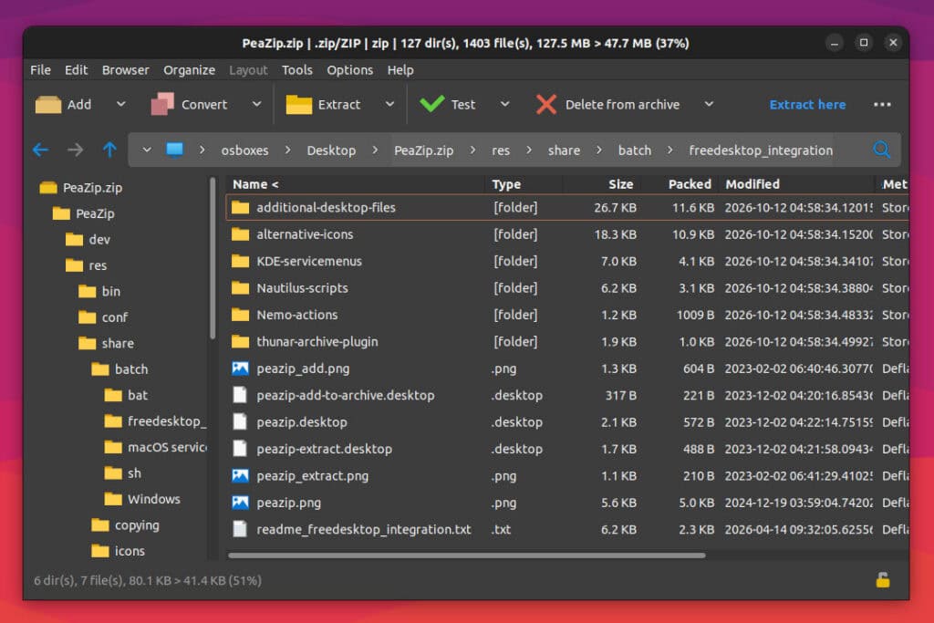Open the Edit menu
Image resolution: width=934 pixels, height=623 pixels.
tap(77, 69)
